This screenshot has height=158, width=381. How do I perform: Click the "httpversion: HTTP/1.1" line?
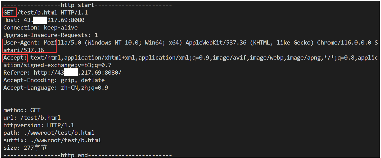coord(39,125)
